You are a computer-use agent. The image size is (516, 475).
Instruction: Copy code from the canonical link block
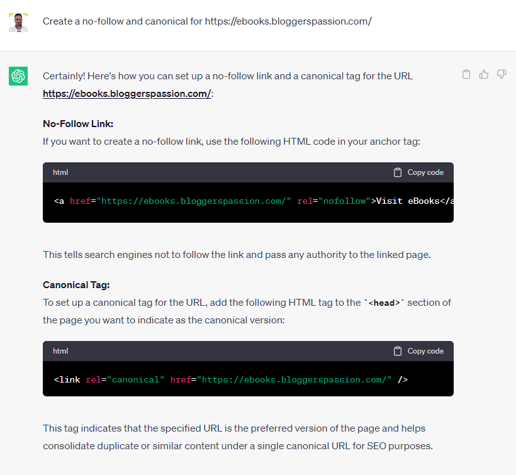tap(419, 351)
